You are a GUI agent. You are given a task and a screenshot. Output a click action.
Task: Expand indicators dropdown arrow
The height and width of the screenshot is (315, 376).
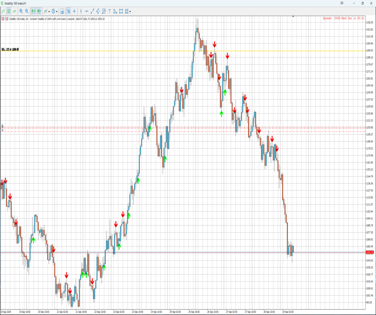49,12
